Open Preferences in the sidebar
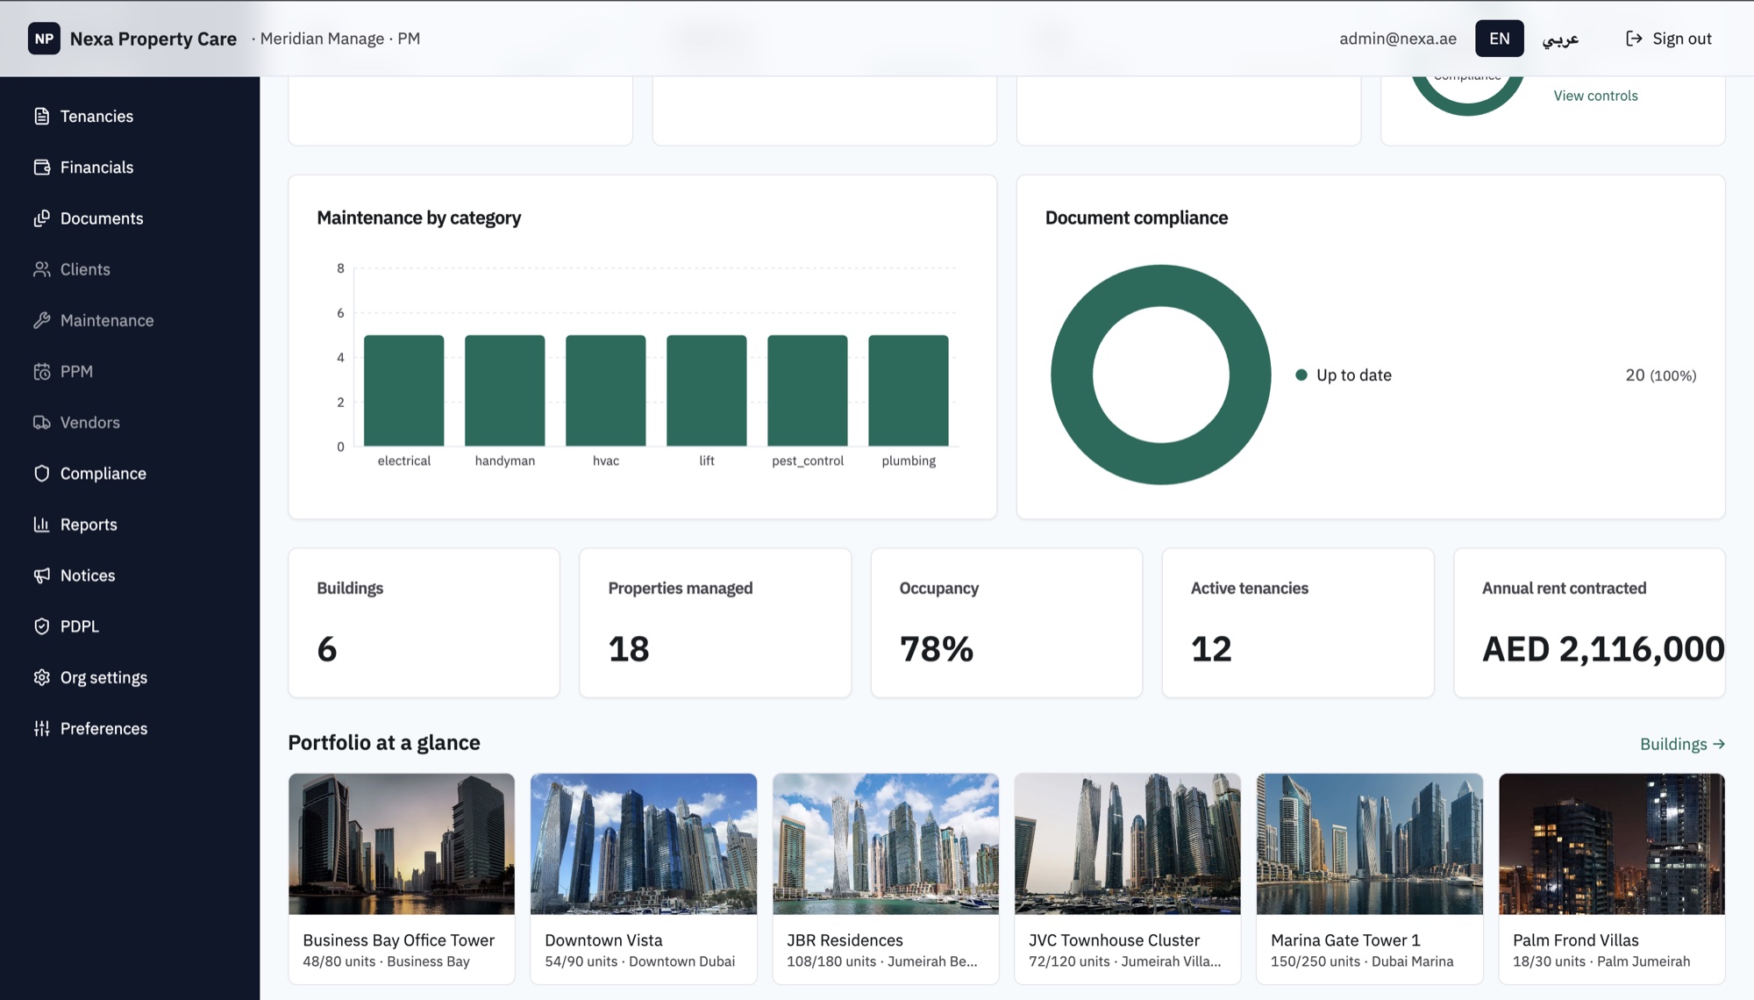1754x1000 pixels. point(130,728)
